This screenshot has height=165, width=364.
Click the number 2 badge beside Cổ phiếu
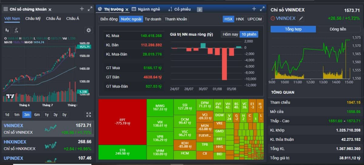point(200,9)
